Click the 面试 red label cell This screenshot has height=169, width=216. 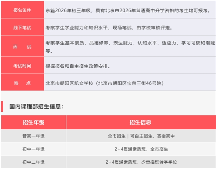(x=22, y=46)
